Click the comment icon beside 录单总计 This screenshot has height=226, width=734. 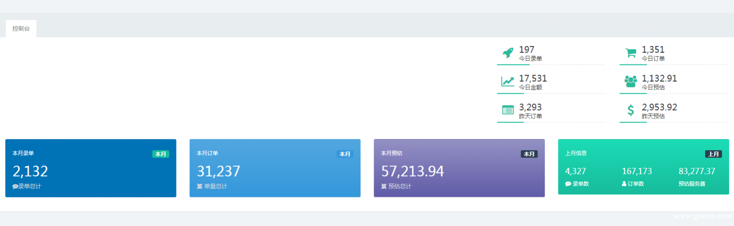(15, 186)
